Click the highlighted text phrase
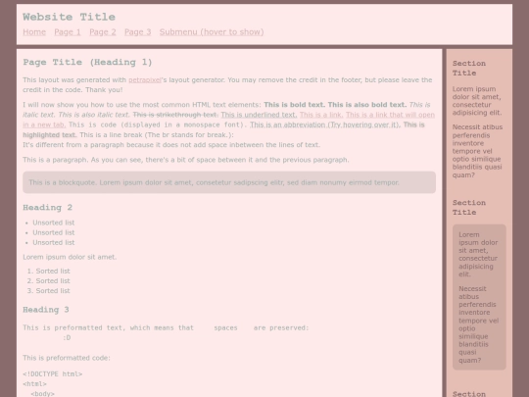Viewport: 529px width, 397px height. click(50, 135)
